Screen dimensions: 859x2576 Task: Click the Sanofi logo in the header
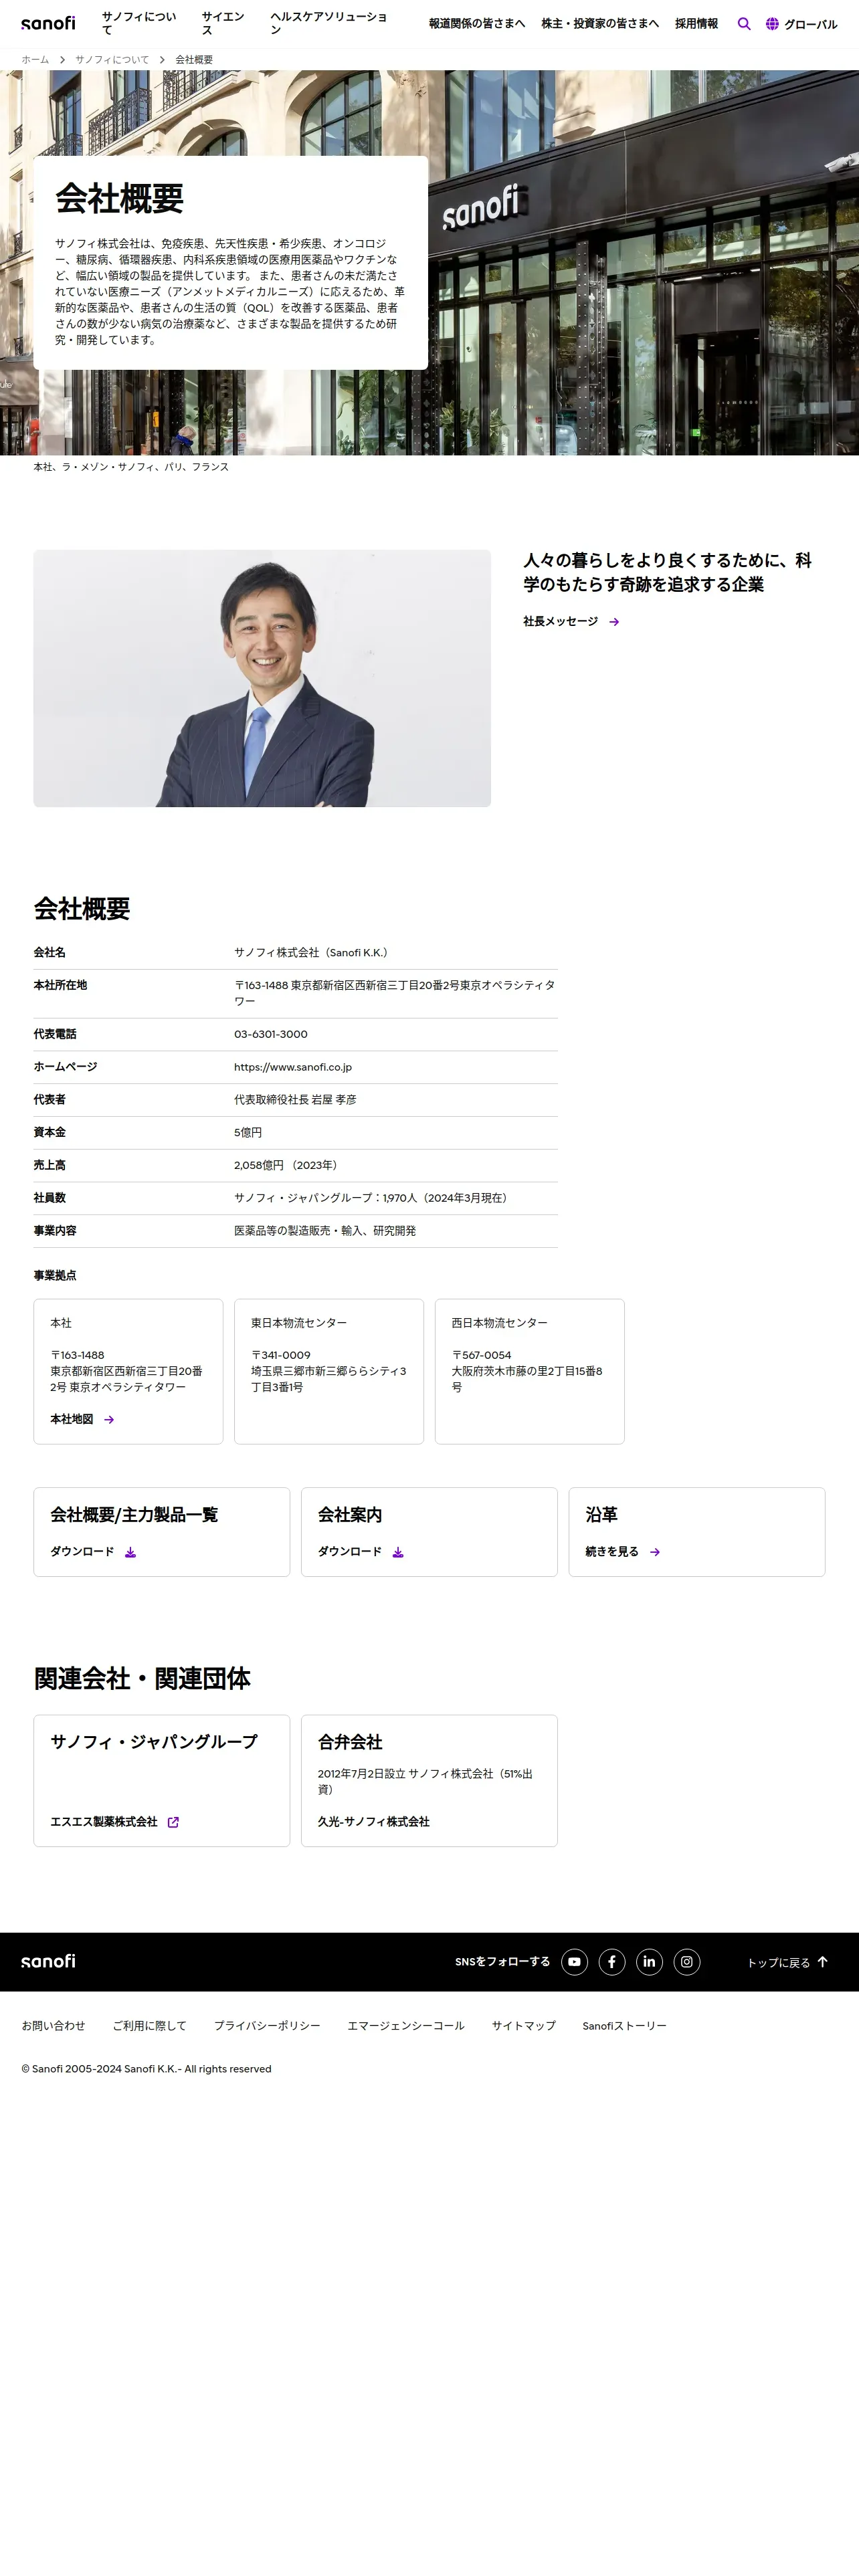pyautogui.click(x=48, y=23)
